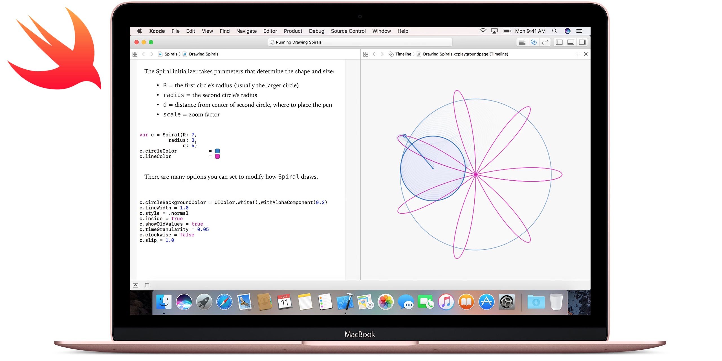The width and height of the screenshot is (722, 361).
Task: Click Drawing Spirals.xcplaygroundpage jump bar item
Action: (x=463, y=54)
